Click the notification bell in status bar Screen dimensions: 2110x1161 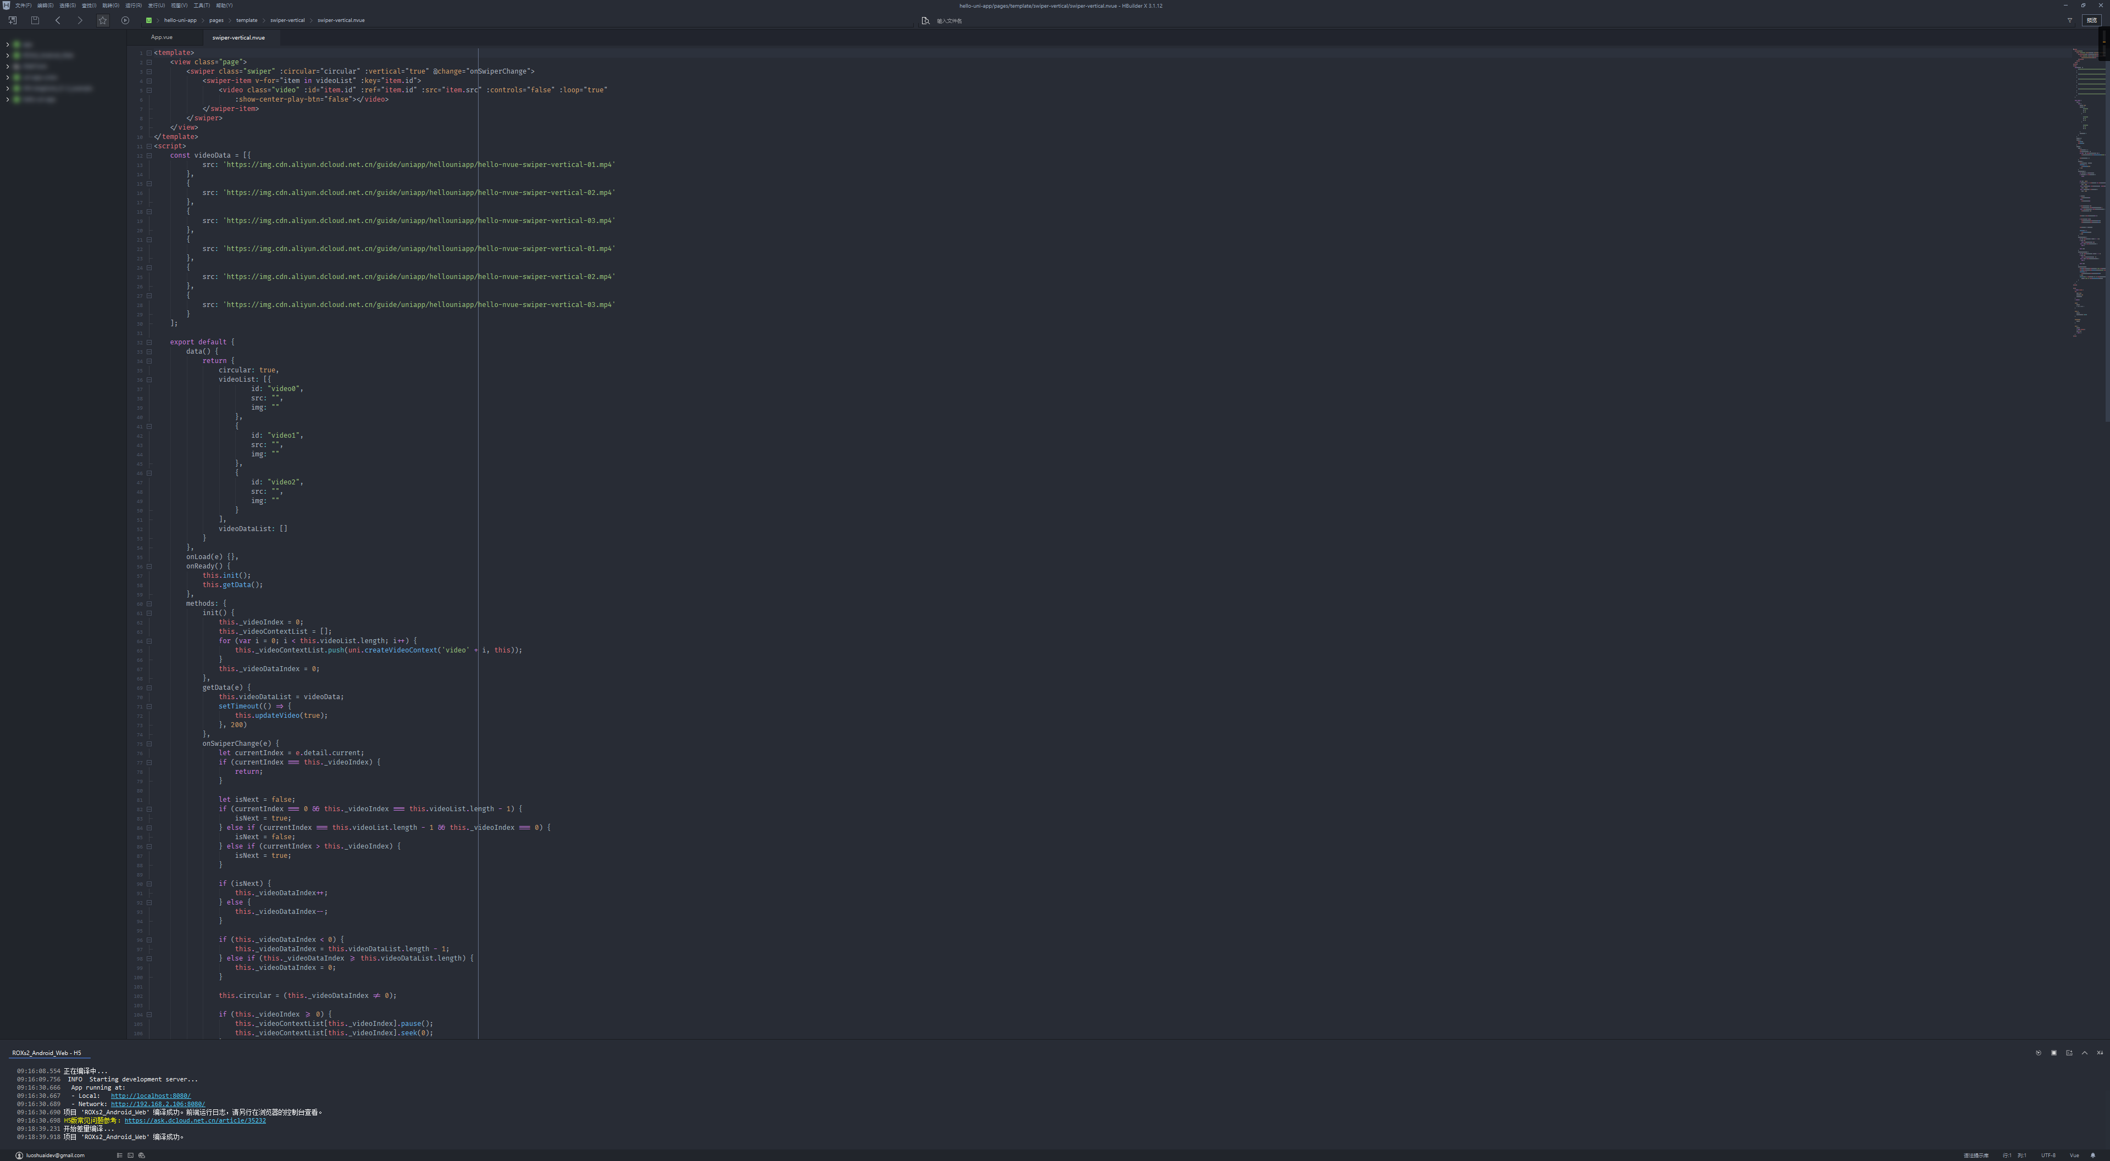point(2093,1156)
